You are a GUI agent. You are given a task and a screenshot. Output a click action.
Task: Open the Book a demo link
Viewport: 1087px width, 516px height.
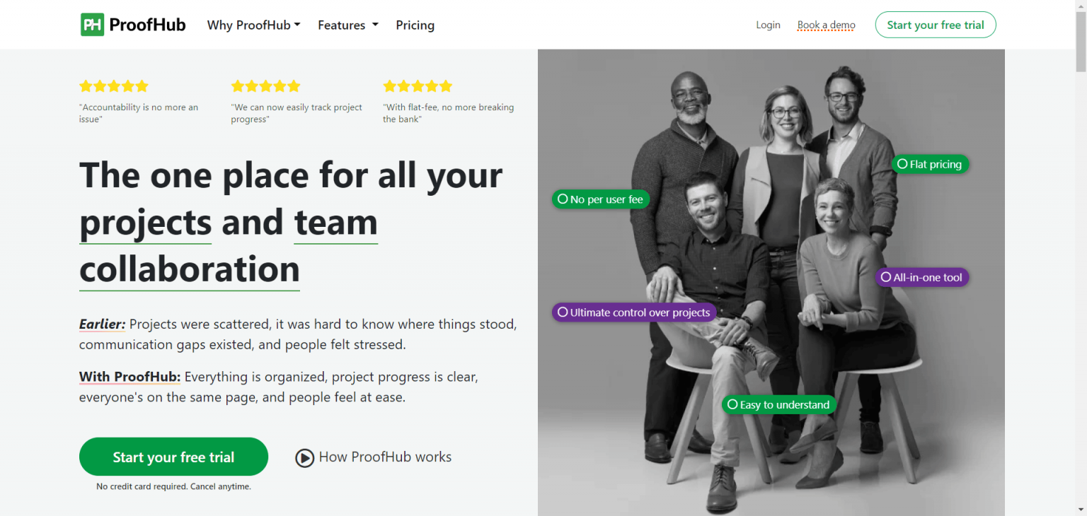826,25
